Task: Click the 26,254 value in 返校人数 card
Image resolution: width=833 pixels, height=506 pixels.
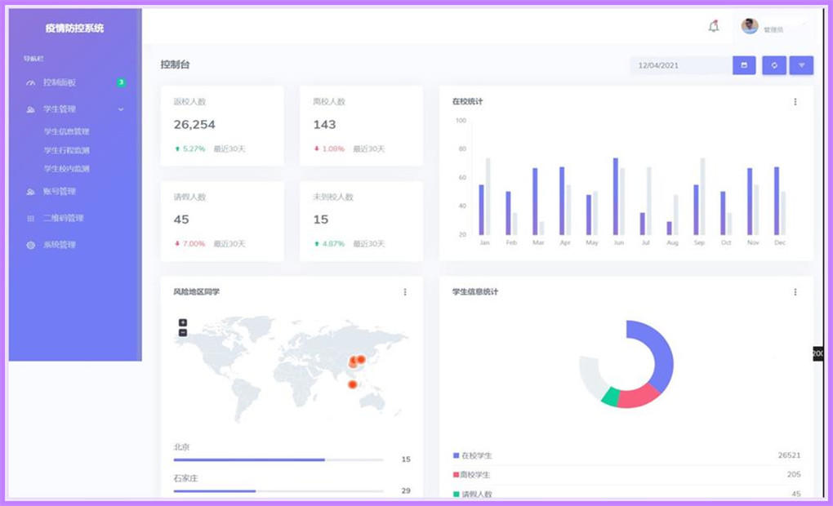Action: click(x=194, y=125)
